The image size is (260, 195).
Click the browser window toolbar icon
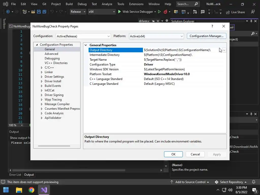point(184,12)
